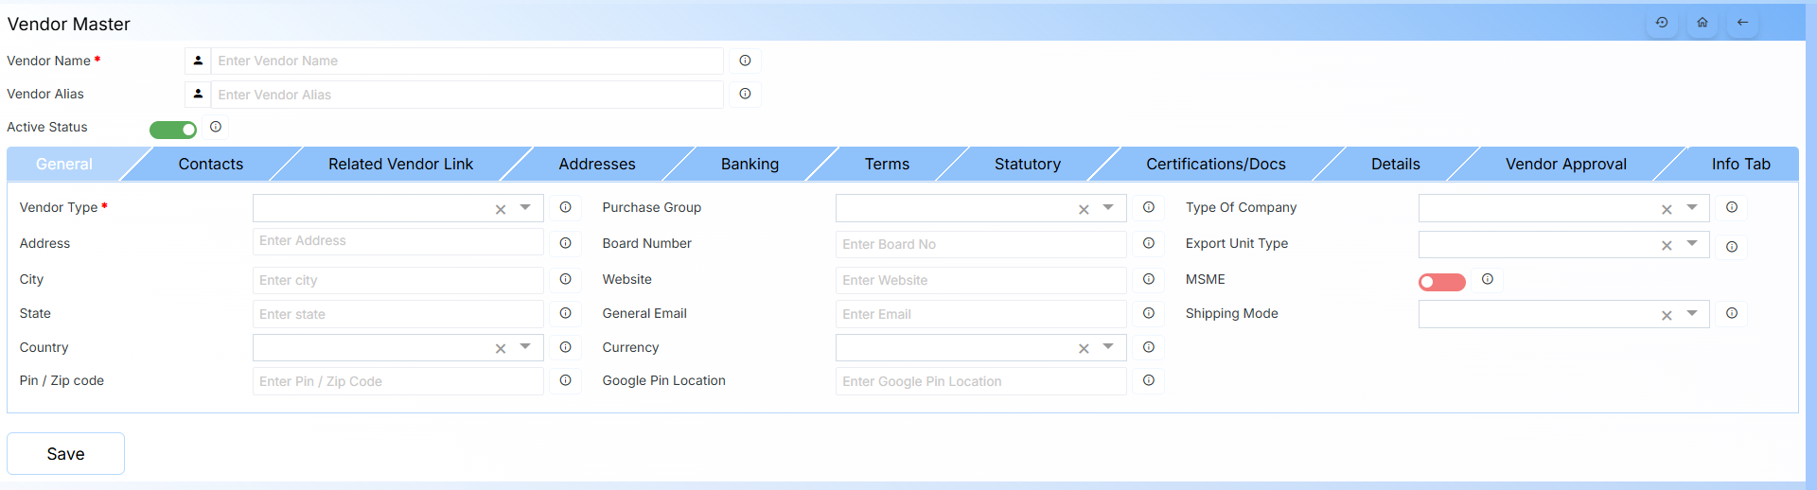The image size is (1817, 490).
Task: Clear the Vendor Type selection with X
Action: tap(501, 209)
